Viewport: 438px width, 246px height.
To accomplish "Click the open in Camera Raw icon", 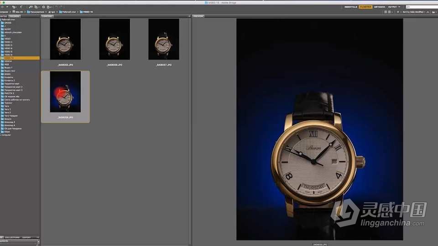I will [x=44, y=7].
